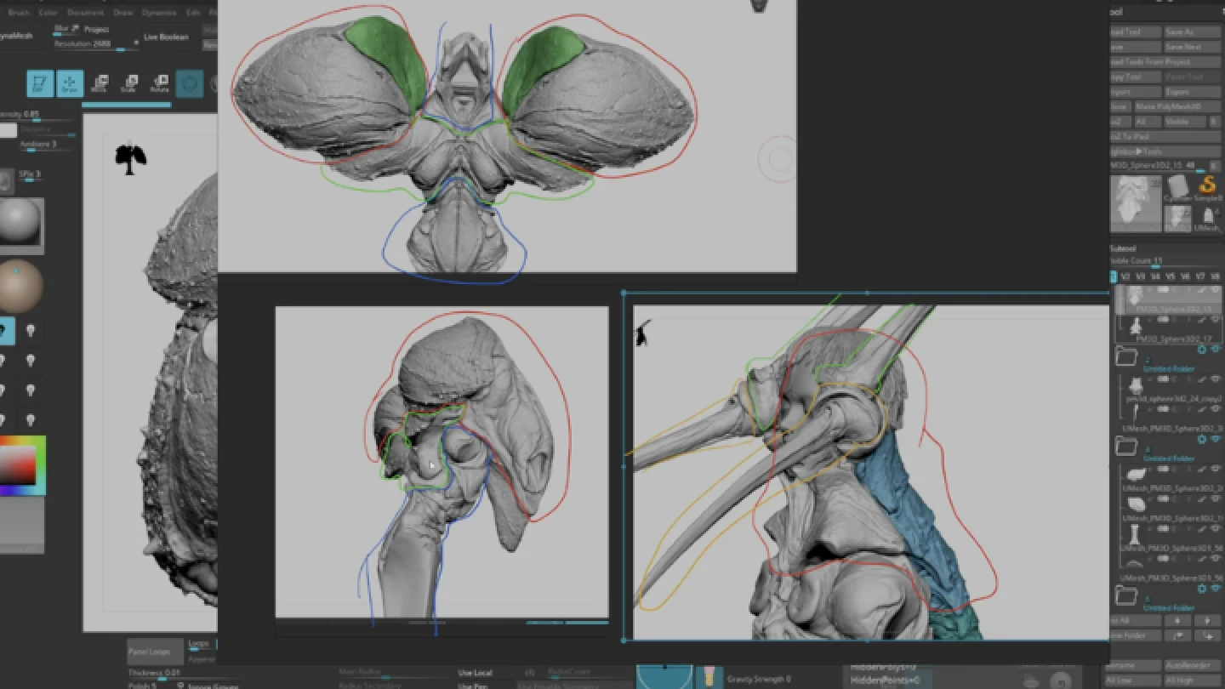This screenshot has width=1225, height=689.
Task: Click the All High button
Action: tap(1192, 680)
